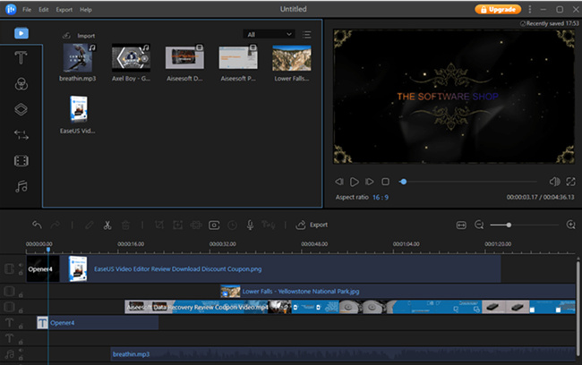Delete the selected clip with trash icon
The width and height of the screenshot is (582, 365).
tap(125, 225)
